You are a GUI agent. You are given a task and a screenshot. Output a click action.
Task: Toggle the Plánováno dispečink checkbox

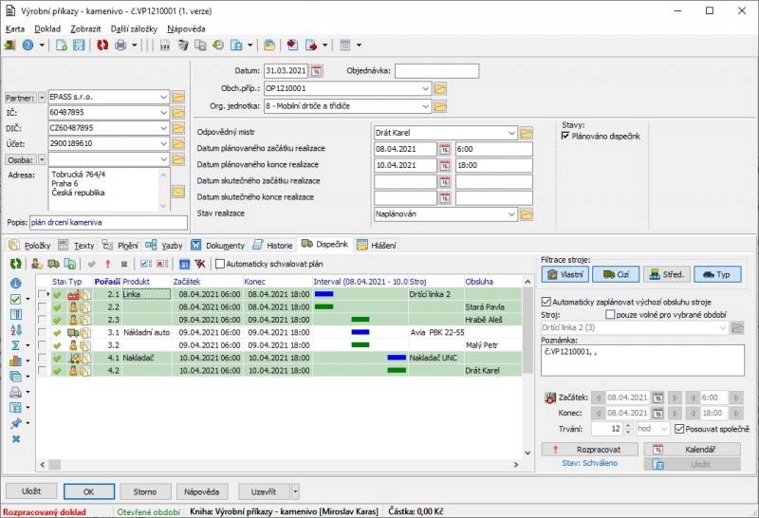tap(565, 137)
